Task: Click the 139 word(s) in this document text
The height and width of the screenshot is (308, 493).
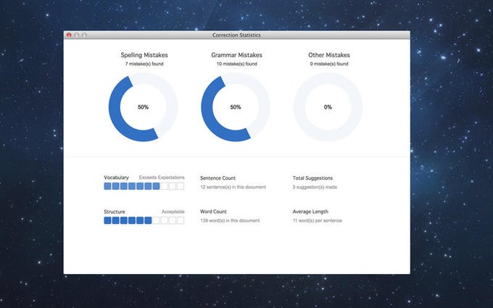Action: pyautogui.click(x=230, y=220)
